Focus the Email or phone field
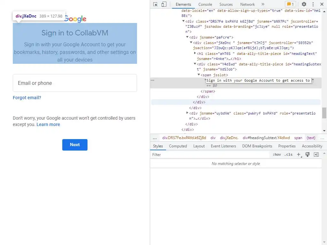This screenshot has height=245, width=327. [75, 83]
